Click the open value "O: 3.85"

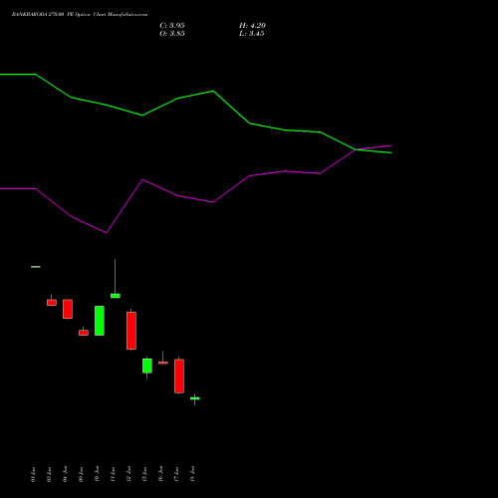pyautogui.click(x=172, y=34)
